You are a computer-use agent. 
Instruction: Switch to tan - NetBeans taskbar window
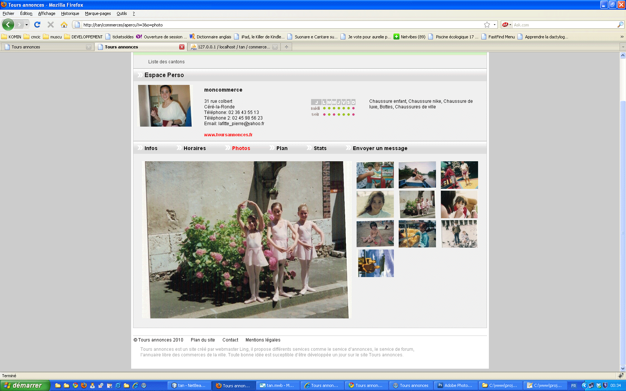tap(189, 385)
